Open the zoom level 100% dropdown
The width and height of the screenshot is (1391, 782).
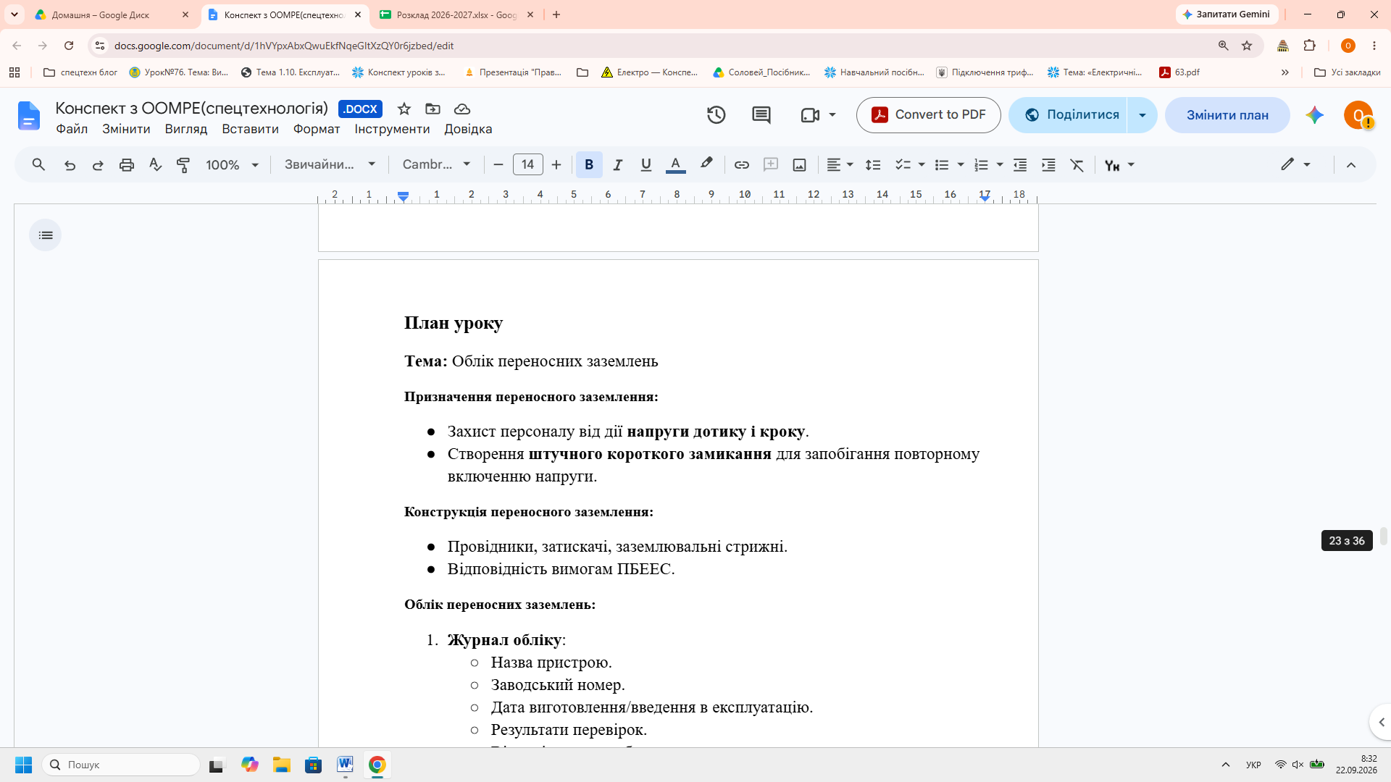232,165
